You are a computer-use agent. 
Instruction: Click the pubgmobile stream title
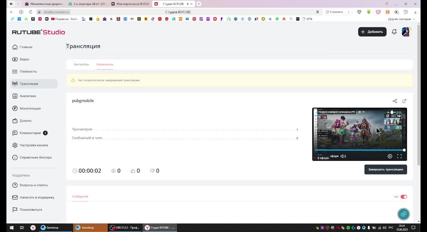(83, 101)
